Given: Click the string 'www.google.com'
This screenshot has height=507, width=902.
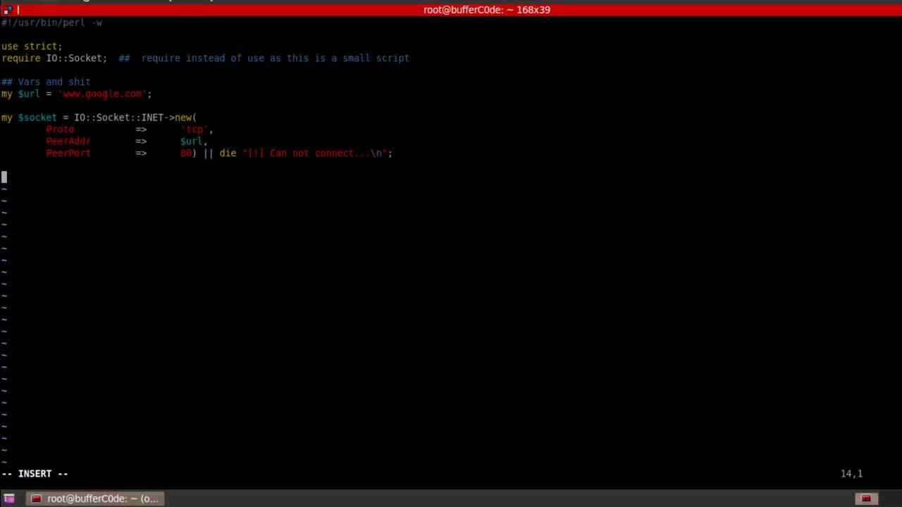Looking at the screenshot, I should pos(102,94).
